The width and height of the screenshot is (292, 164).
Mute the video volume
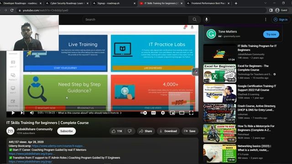coord(32,113)
